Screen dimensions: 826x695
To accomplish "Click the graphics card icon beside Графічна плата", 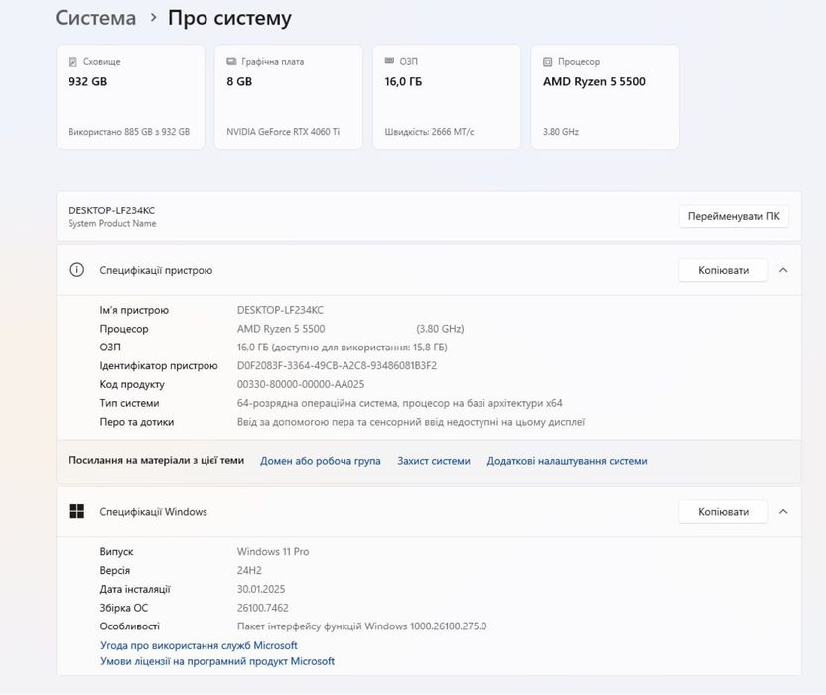I will tap(231, 62).
